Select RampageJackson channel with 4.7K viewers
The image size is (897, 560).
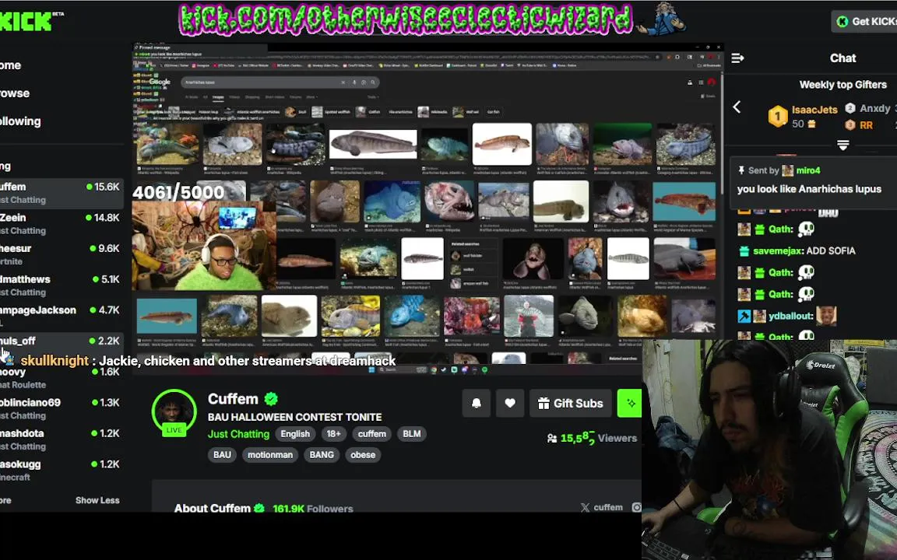point(61,316)
